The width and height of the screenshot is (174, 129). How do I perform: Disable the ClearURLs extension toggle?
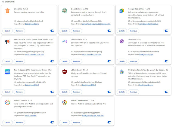coord(52,31)
